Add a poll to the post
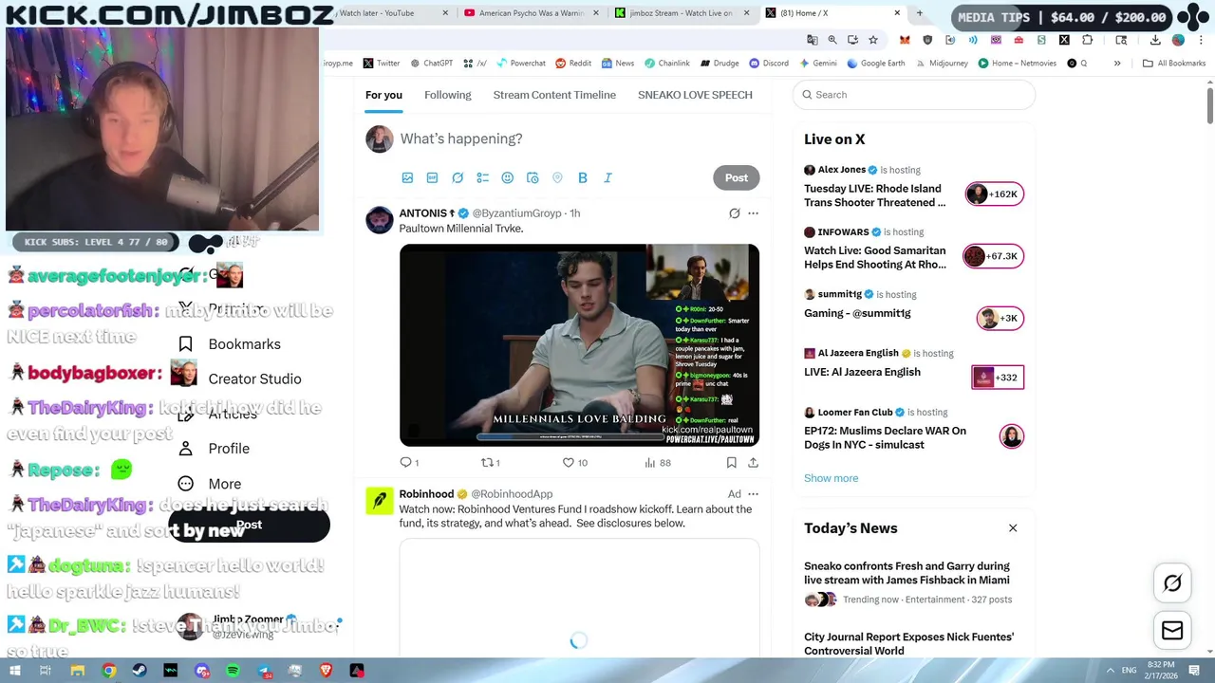Viewport: 1215px width, 683px height. [482, 177]
